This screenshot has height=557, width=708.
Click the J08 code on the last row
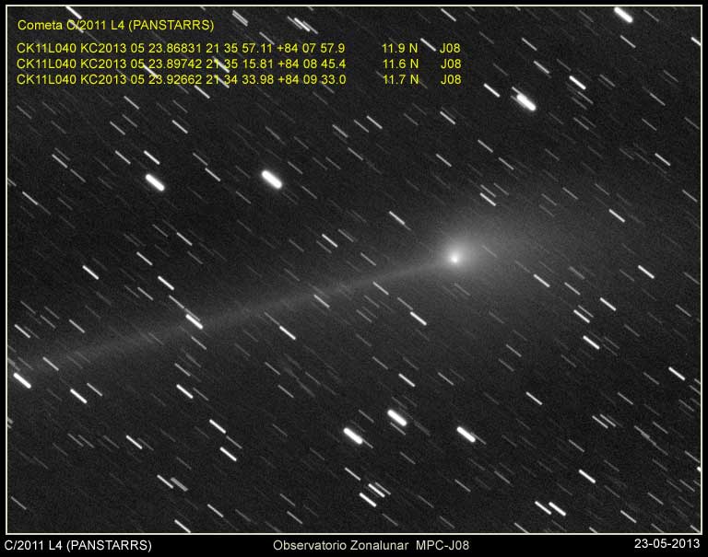(x=451, y=79)
